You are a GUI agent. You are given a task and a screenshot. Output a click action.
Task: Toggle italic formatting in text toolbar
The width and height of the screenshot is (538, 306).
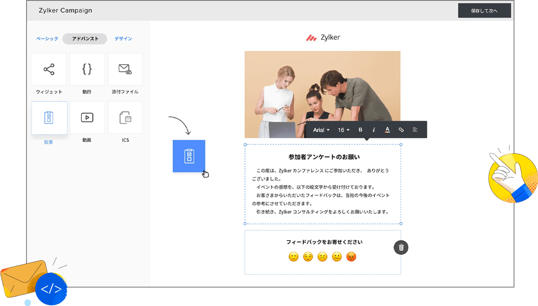click(x=374, y=130)
